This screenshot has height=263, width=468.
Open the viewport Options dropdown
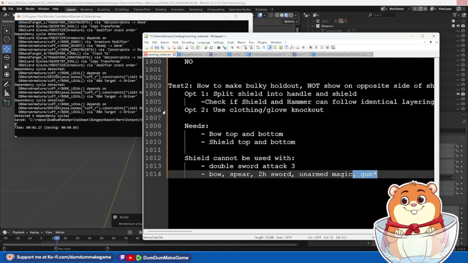coord(290,21)
